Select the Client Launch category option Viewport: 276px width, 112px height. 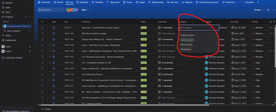[x=187, y=40]
